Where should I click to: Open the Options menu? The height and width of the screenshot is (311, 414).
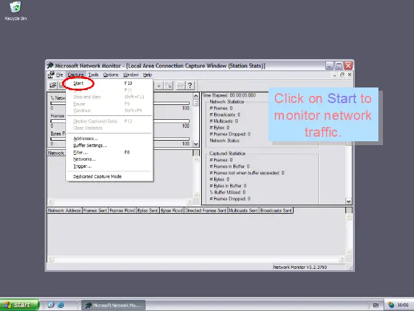coord(111,75)
